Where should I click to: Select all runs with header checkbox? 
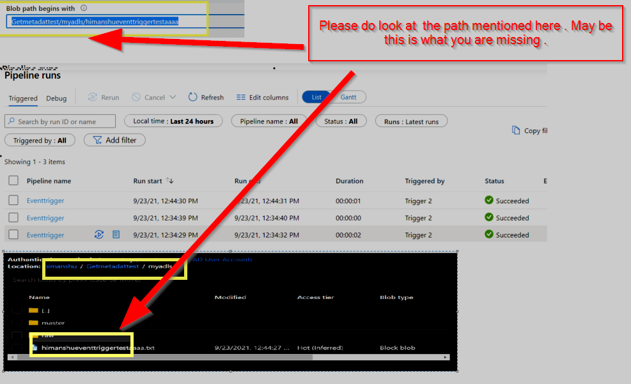(x=15, y=180)
